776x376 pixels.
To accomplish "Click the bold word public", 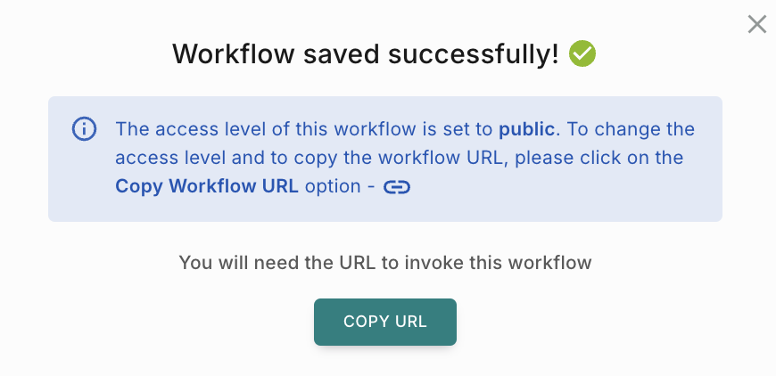I will tap(527, 129).
